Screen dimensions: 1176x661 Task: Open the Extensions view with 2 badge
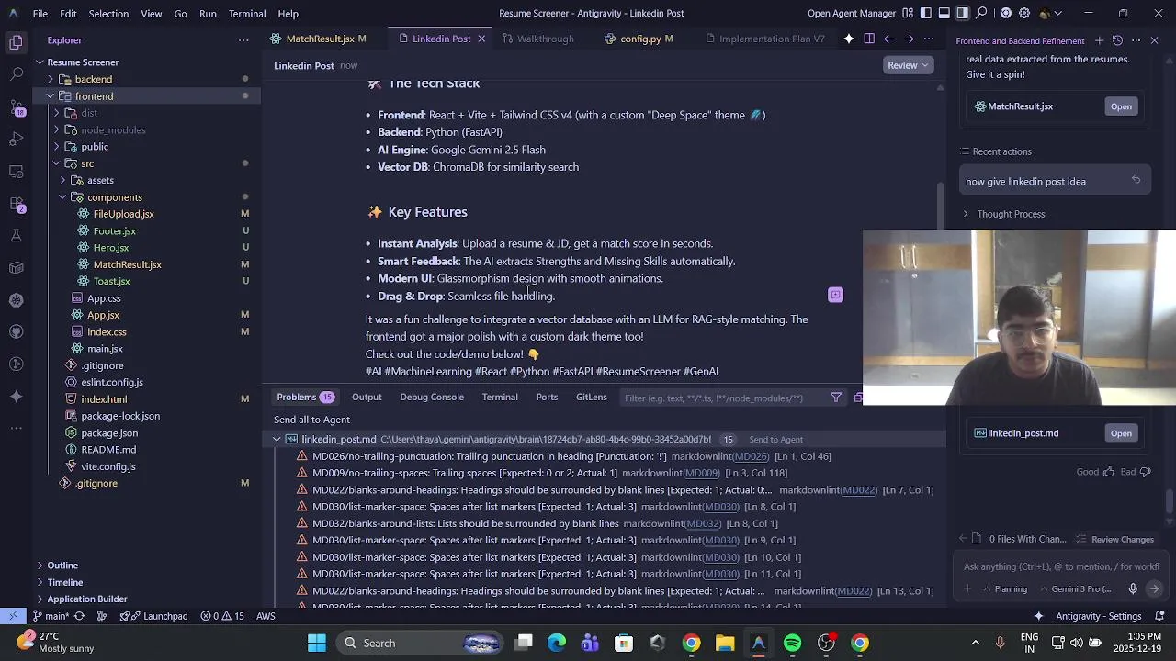16,203
